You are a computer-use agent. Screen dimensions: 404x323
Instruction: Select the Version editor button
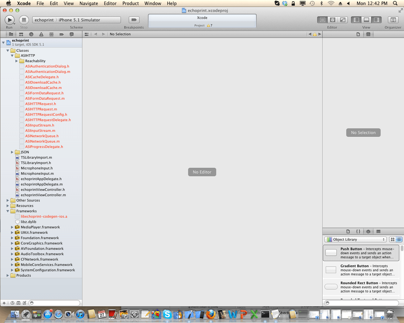tap(342, 20)
